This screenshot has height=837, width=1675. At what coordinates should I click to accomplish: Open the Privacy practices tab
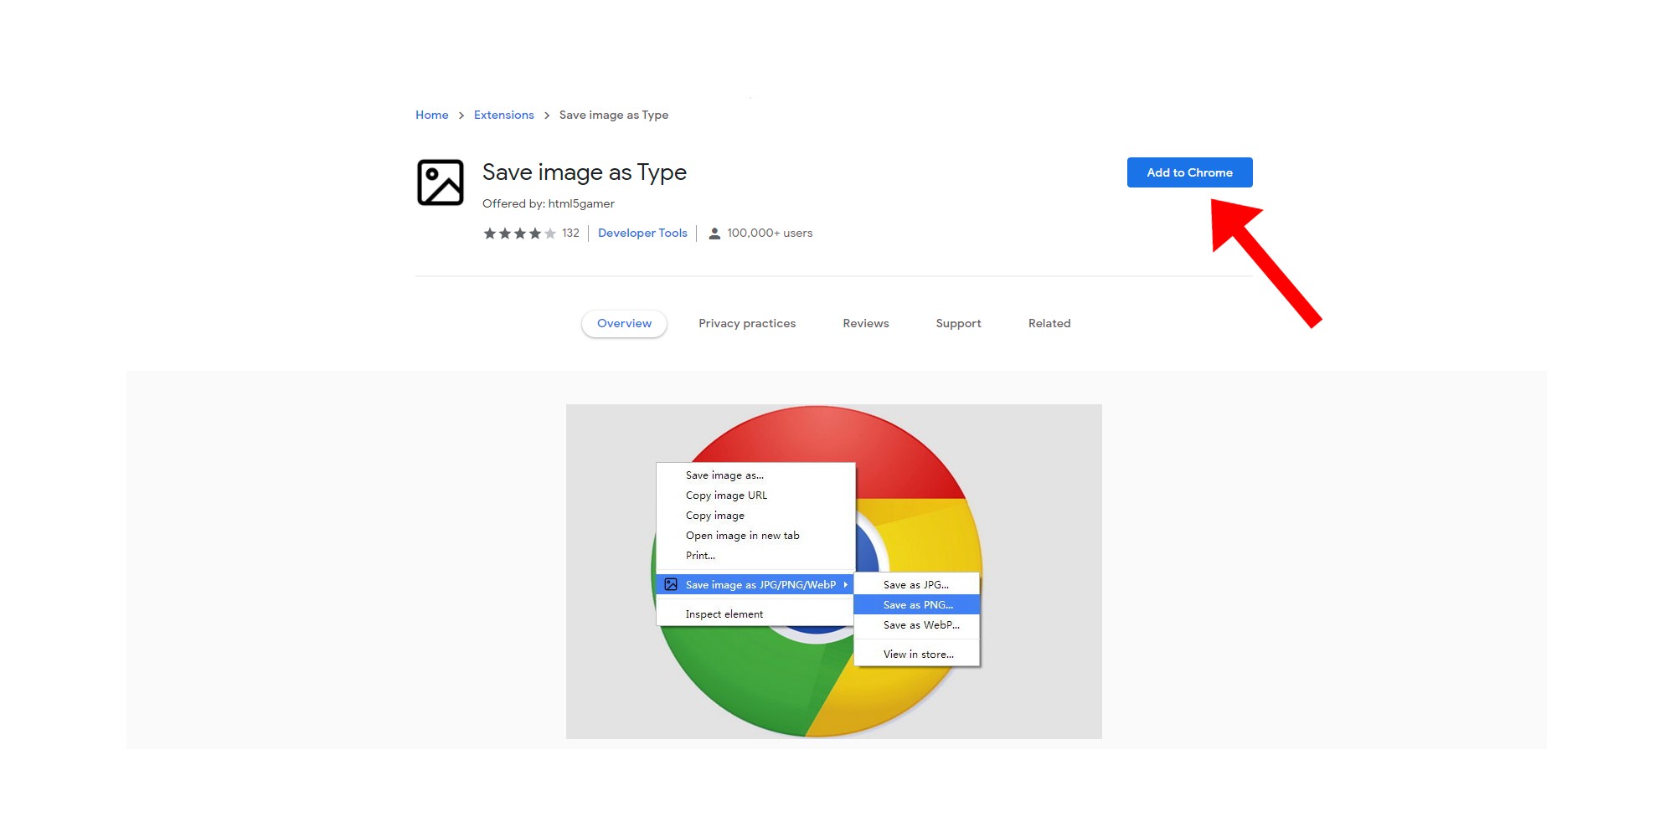747,323
